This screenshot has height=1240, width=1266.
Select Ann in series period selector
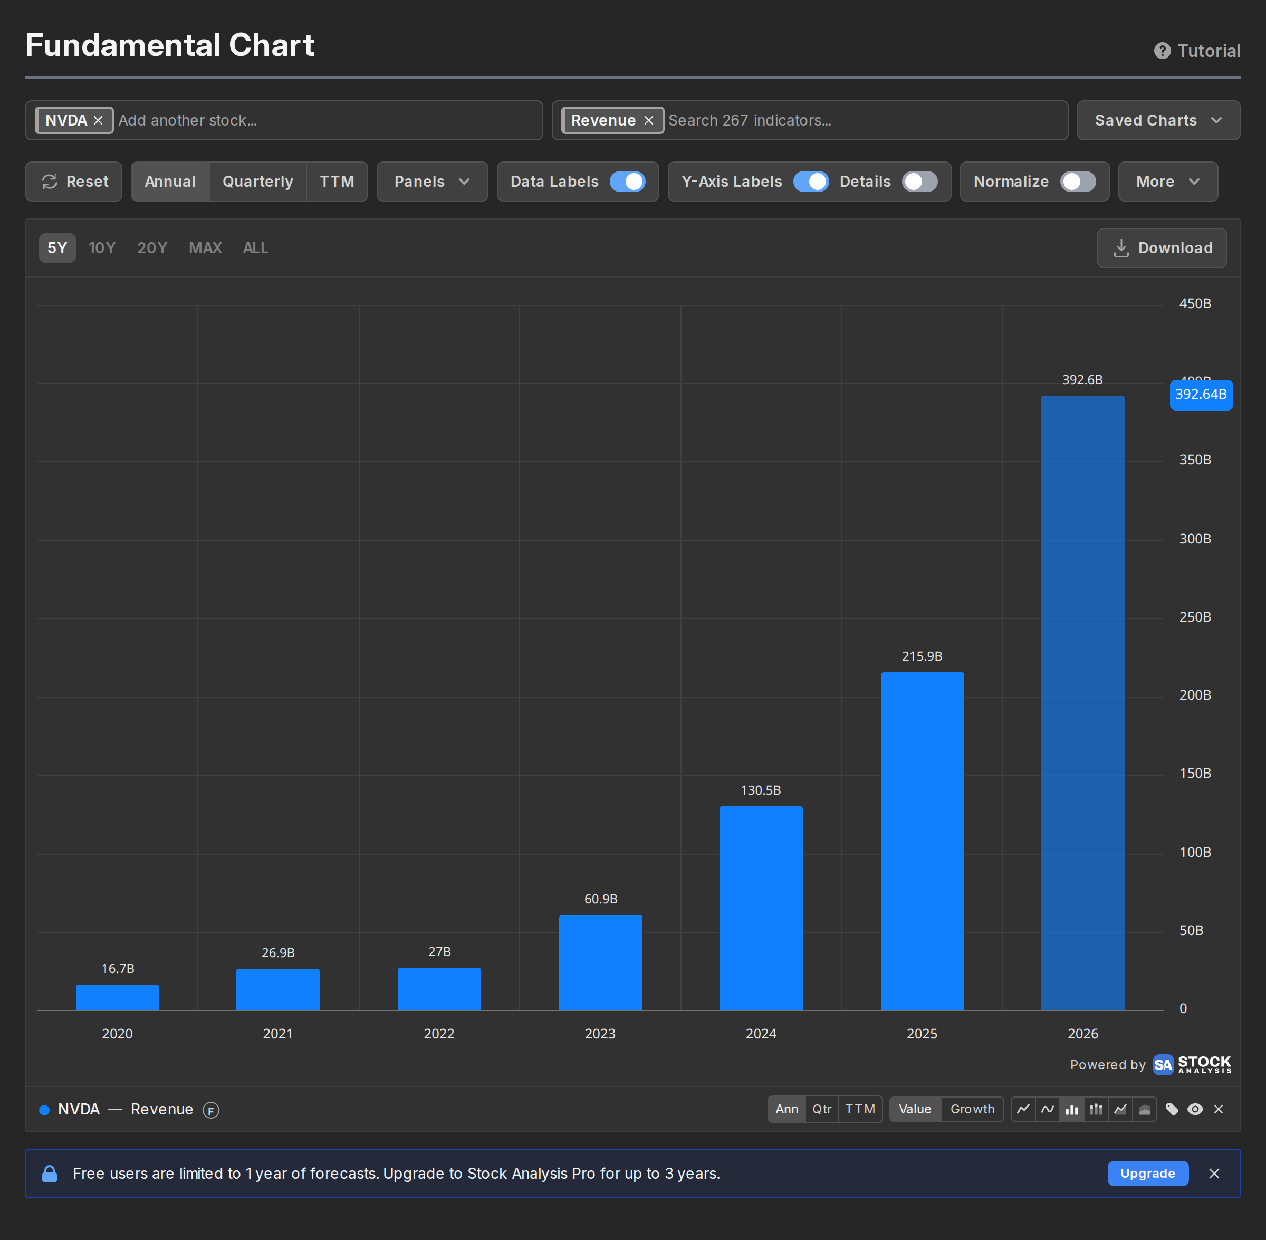[787, 1109]
